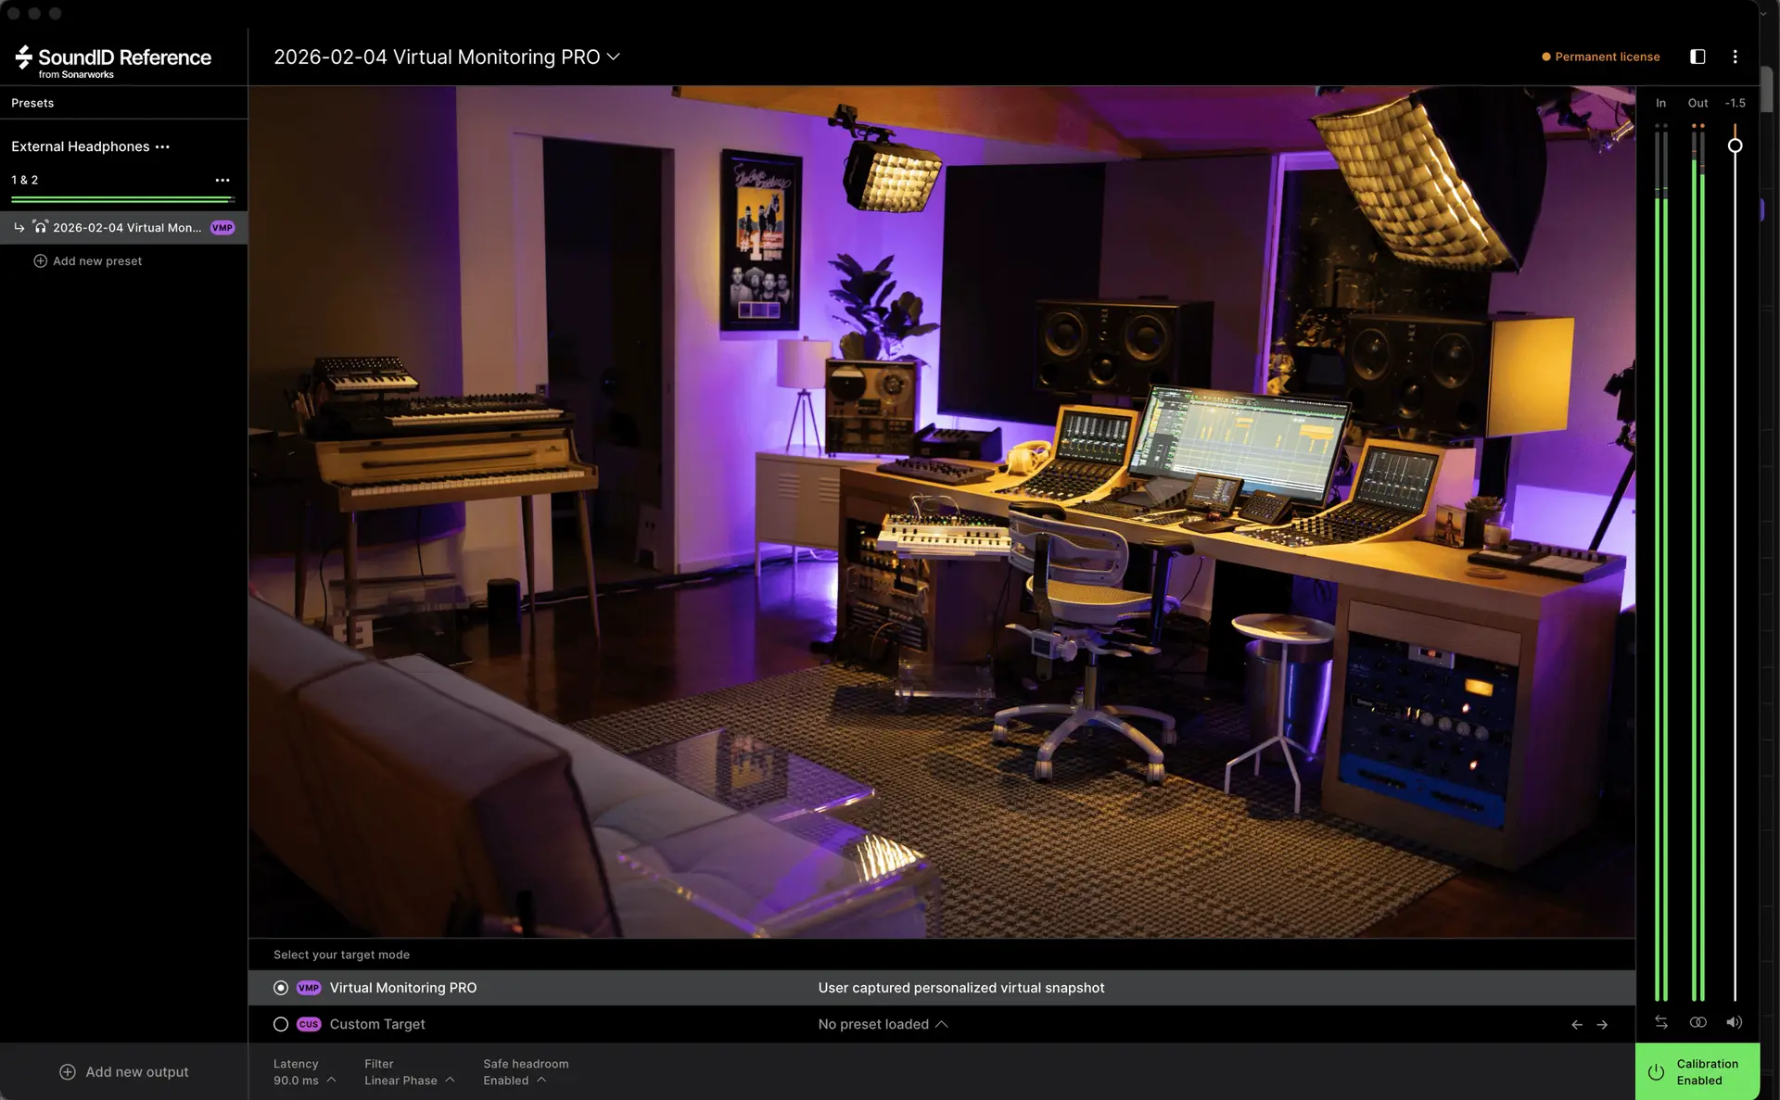This screenshot has width=1780, height=1100.
Task: Select the 2026-02-04 Virtual Monitoring preset item
Action: coord(126,228)
